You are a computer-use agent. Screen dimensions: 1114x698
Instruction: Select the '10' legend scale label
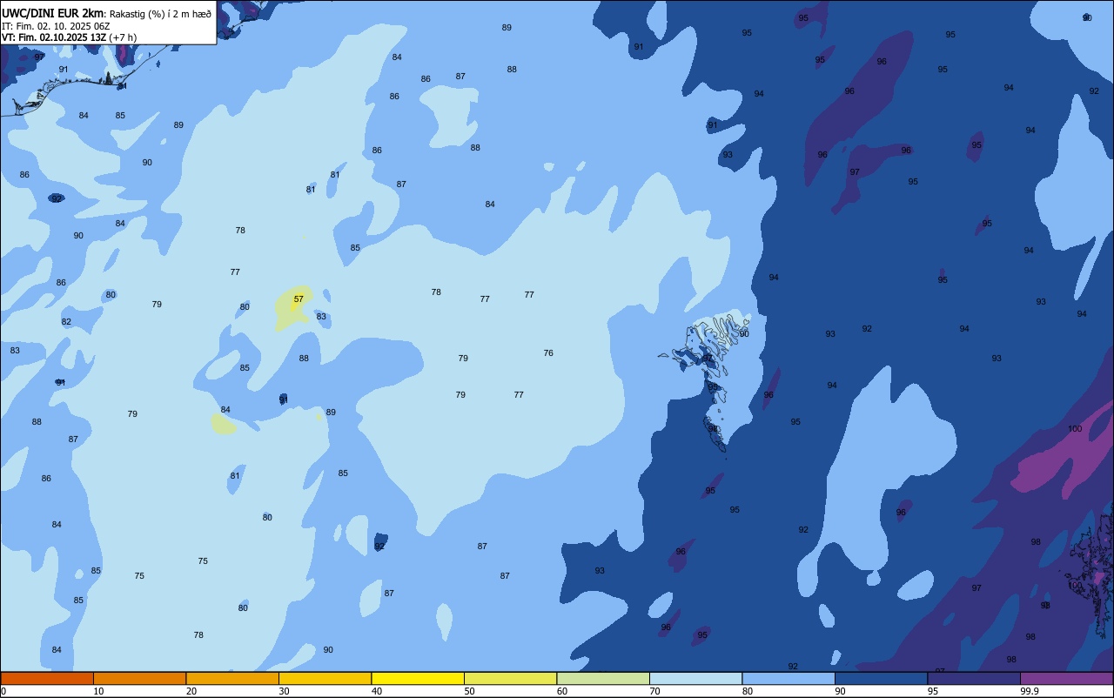[x=98, y=691]
